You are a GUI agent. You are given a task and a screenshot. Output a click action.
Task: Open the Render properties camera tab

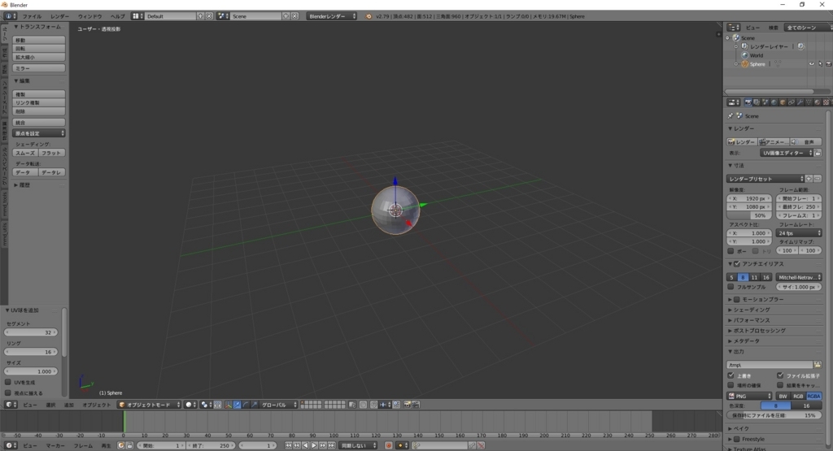click(x=748, y=102)
